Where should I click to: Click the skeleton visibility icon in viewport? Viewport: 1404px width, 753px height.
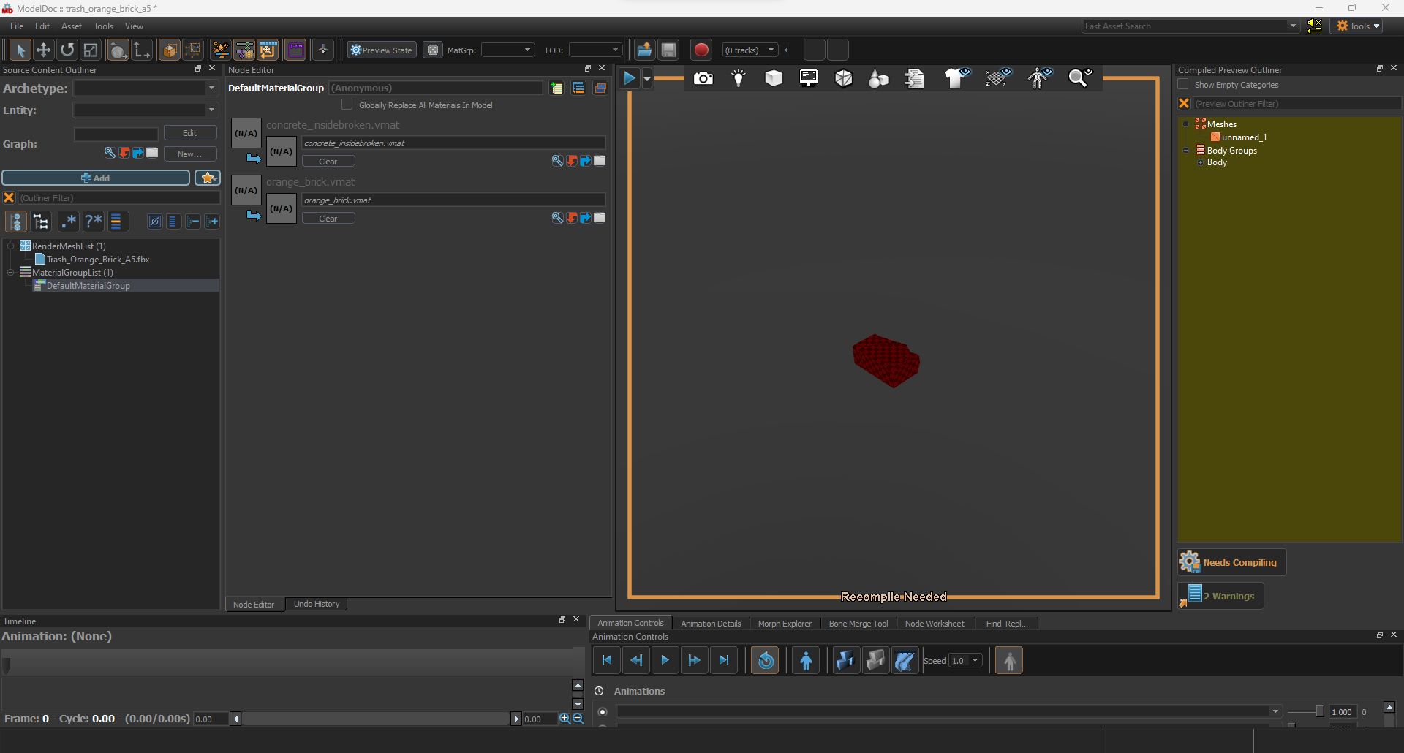pos(1039,78)
